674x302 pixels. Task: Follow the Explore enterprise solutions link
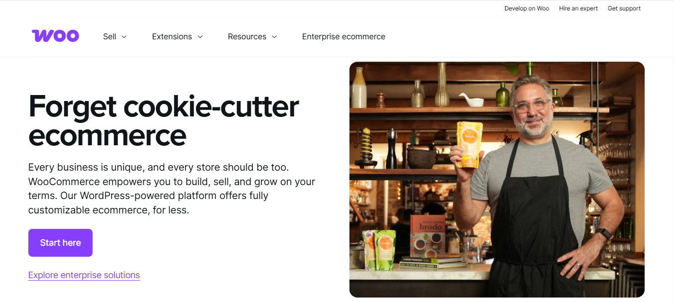84,275
